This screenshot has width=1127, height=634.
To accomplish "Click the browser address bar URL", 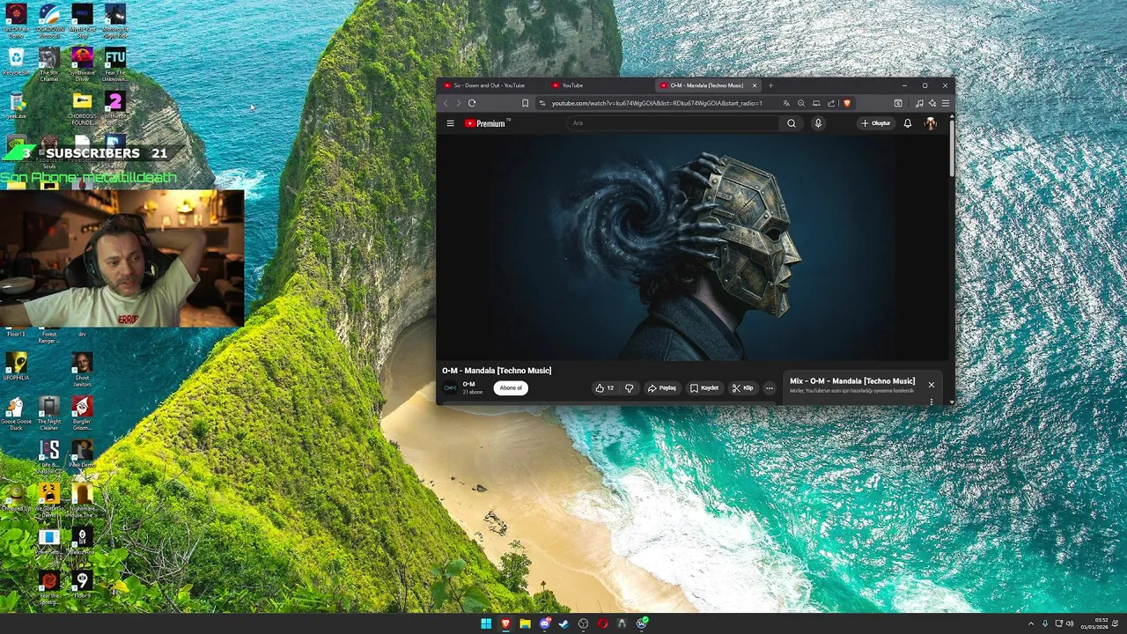I will pos(657,103).
